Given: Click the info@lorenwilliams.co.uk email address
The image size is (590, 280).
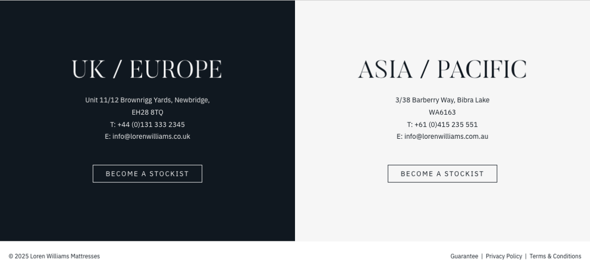Looking at the screenshot, I should click(x=151, y=136).
